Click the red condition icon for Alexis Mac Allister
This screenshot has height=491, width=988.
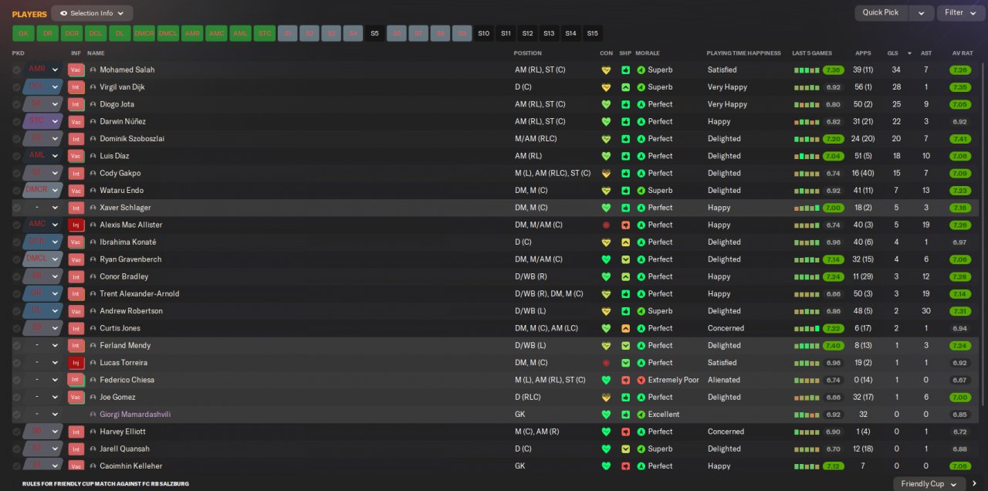pos(606,225)
